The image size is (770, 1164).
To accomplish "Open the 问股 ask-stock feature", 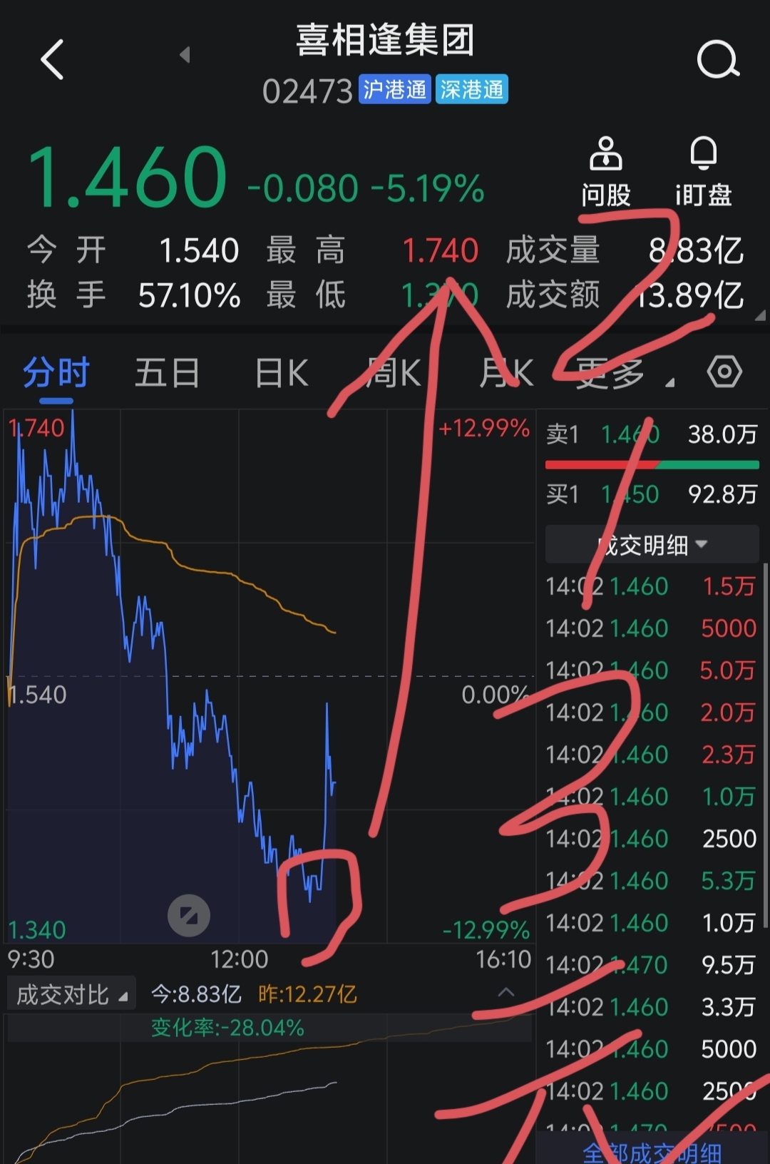I will click(x=605, y=172).
